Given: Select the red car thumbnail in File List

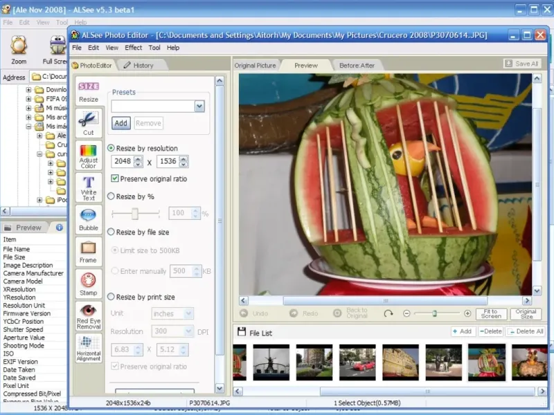Looking at the screenshot, I should [x=357, y=362].
